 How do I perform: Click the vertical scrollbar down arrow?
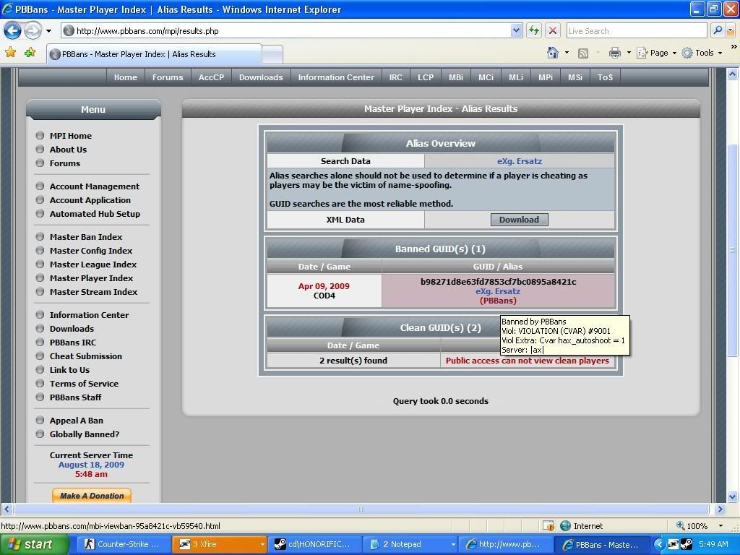(x=733, y=496)
